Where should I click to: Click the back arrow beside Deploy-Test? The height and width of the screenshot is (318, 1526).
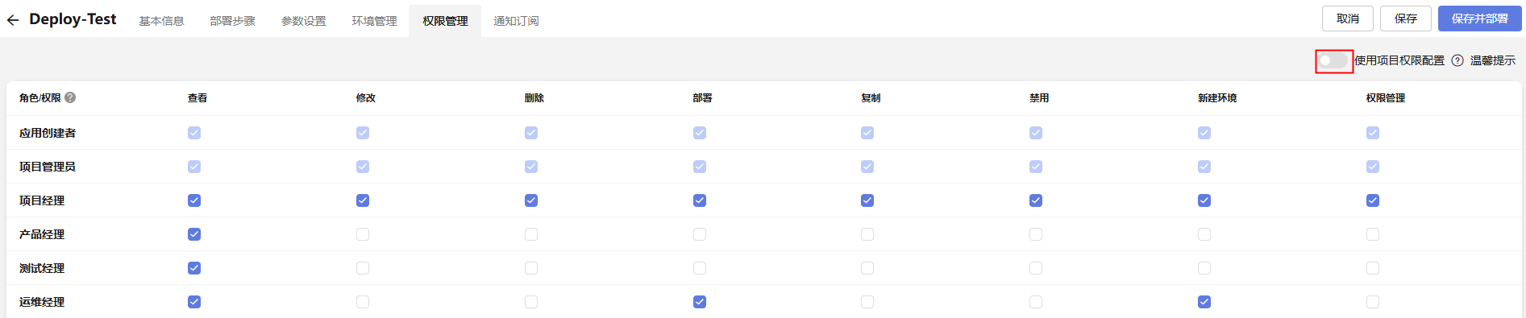(x=13, y=21)
